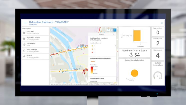Image resolution: width=186 pixels, height=105 pixels.
Task: Expand the Select Road Type filter
Action: coord(35,50)
